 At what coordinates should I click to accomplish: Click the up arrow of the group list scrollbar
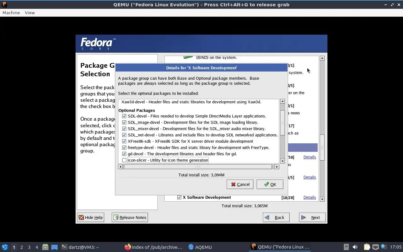[322, 58]
